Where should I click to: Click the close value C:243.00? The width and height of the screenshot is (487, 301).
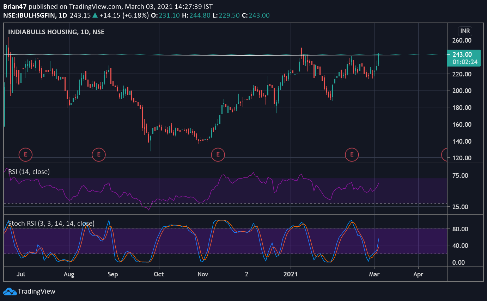click(255, 15)
